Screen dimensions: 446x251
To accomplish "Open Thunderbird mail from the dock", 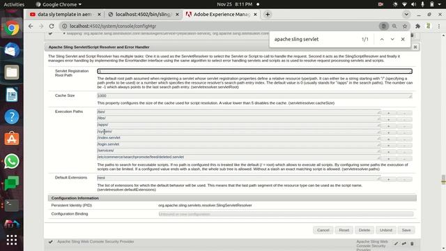I will 12,50.
